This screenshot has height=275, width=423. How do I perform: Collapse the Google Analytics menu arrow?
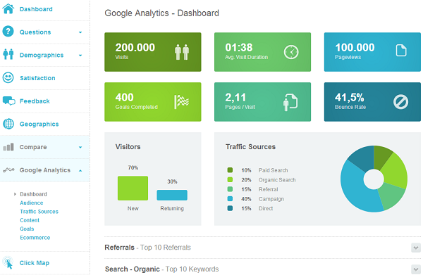click(80, 171)
